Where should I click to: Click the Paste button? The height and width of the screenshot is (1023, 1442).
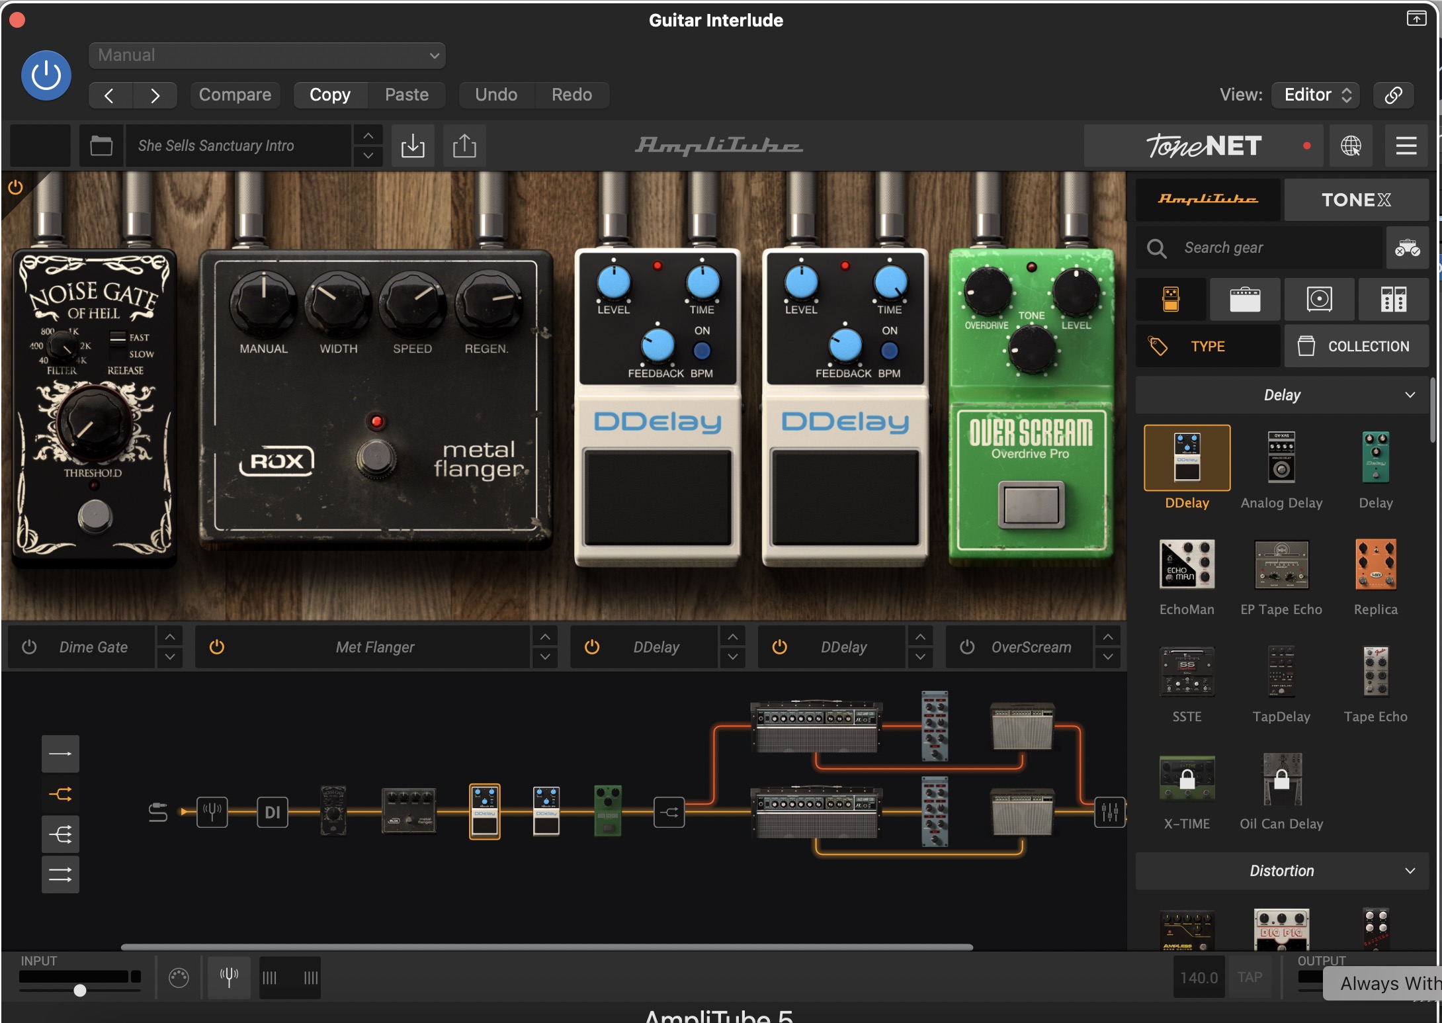coord(407,95)
